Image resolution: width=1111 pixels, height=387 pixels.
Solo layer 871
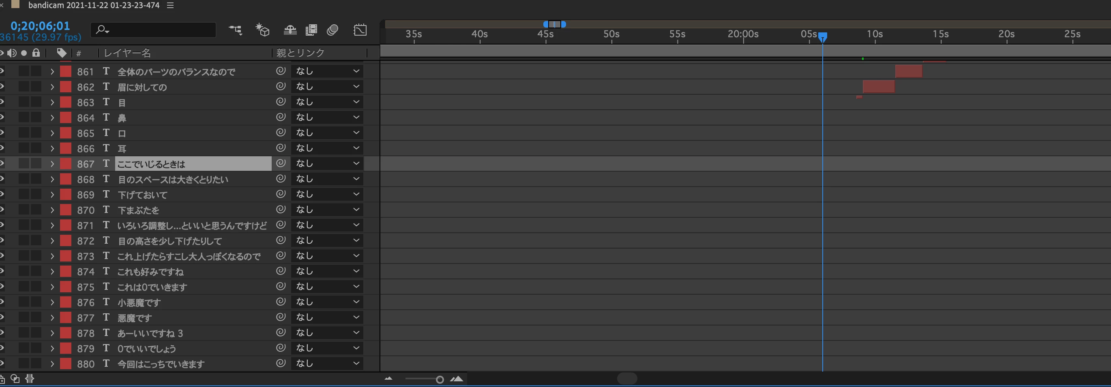tap(24, 225)
